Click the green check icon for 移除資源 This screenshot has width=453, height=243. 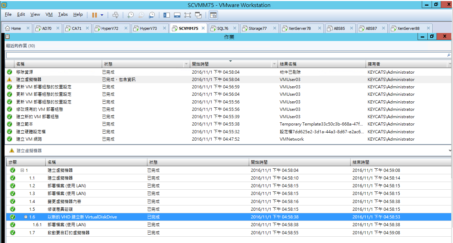(9, 72)
